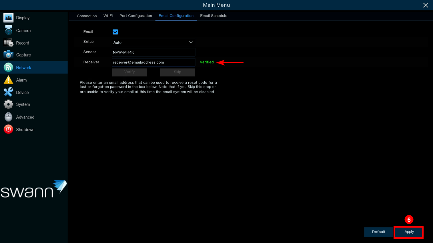
Task: Close the Main Menu window
Action: pos(425,5)
